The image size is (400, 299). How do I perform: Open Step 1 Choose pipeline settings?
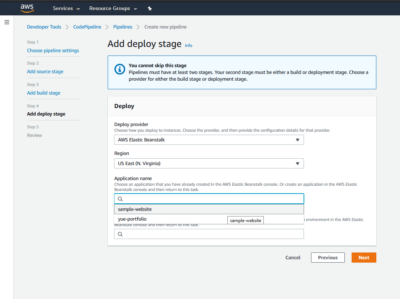tap(53, 51)
